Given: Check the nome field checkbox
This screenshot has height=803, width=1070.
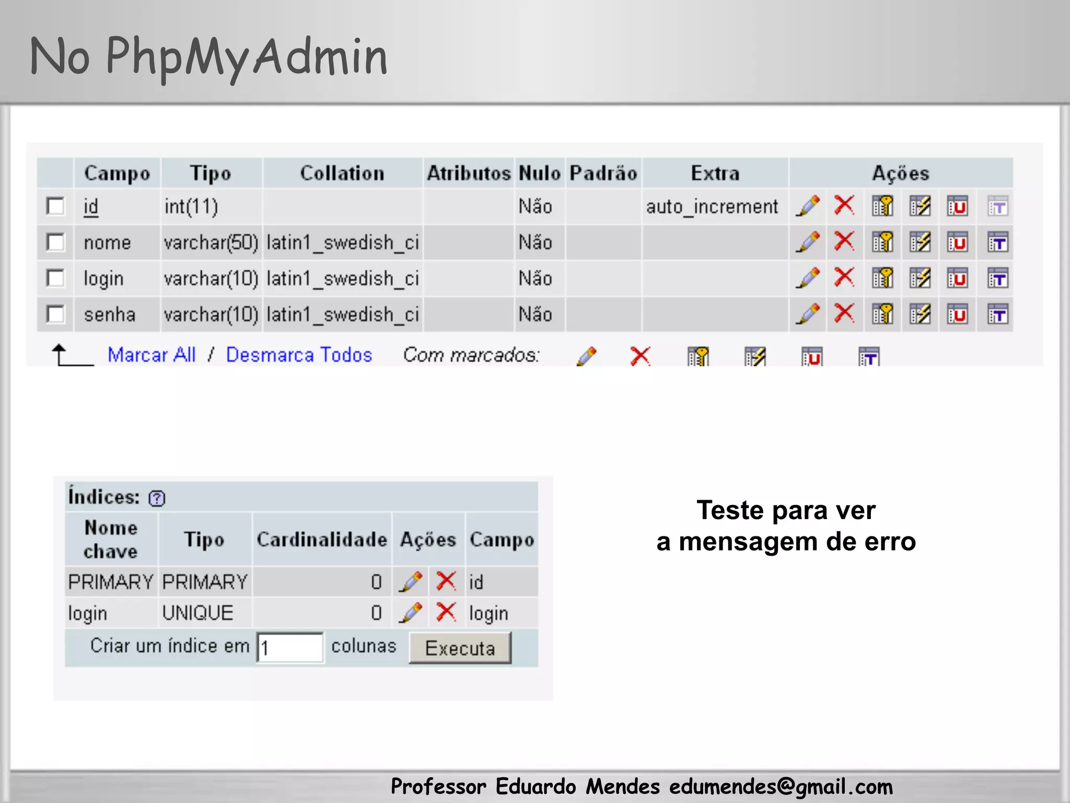Looking at the screenshot, I should pos(55,242).
